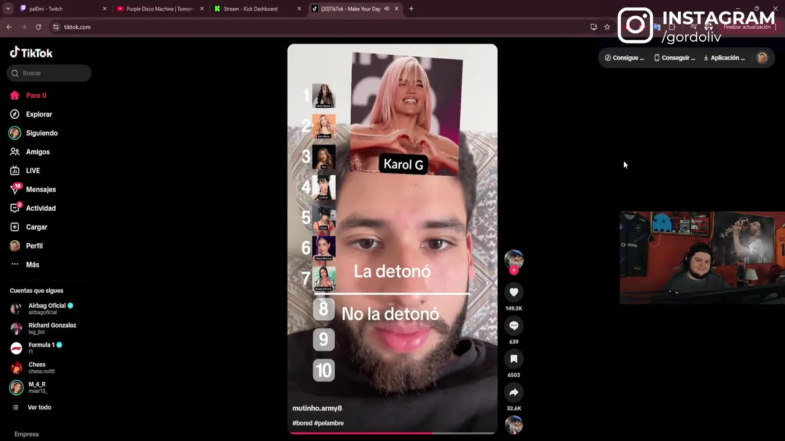Reload the TikTok page
785x441 pixels.
[38, 27]
